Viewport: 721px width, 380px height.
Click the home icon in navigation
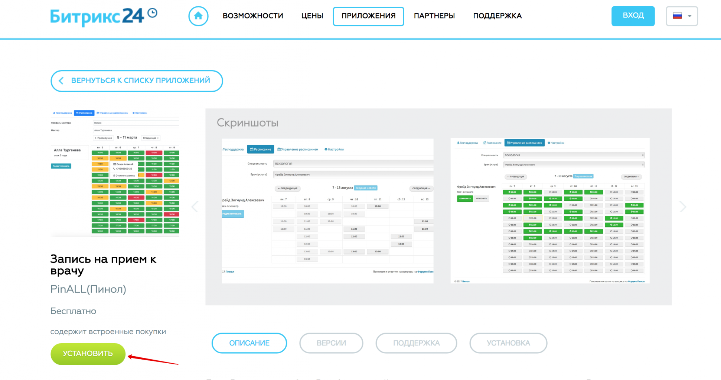click(x=198, y=16)
